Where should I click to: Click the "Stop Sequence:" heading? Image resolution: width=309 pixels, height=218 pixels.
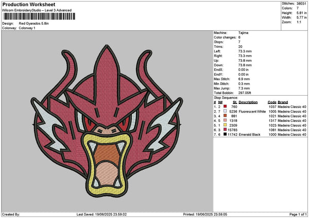(226, 98)
